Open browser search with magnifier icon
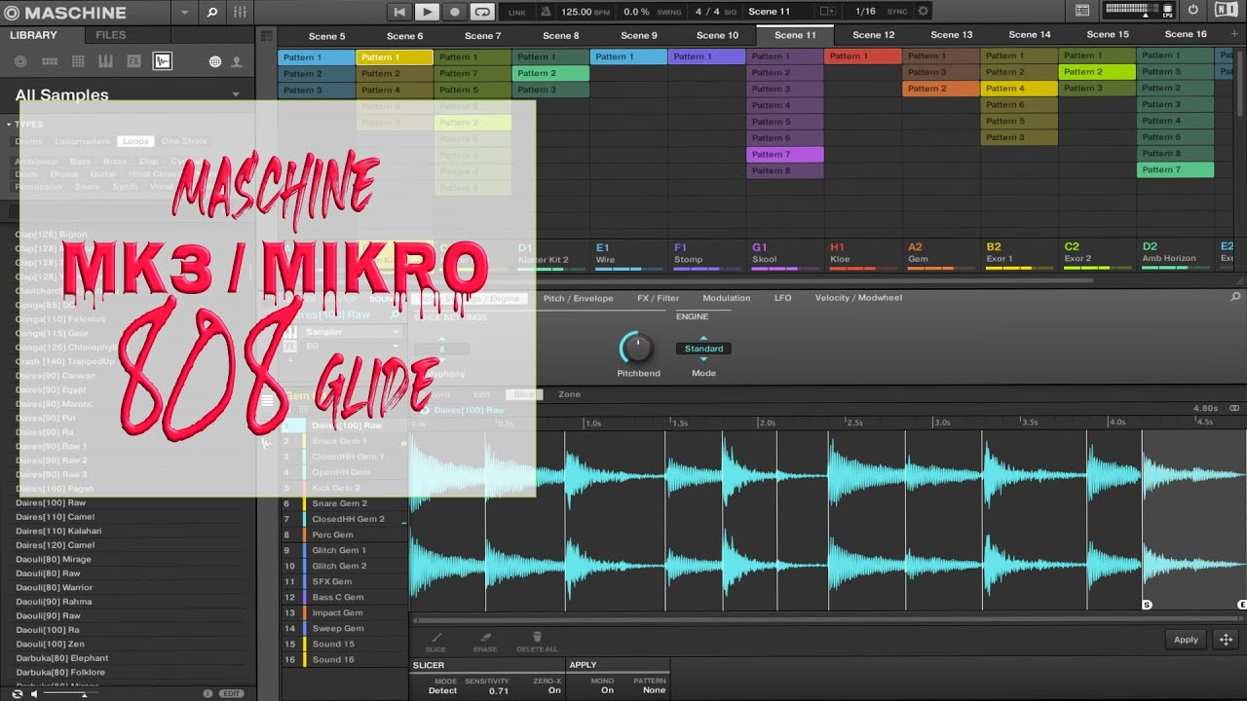Viewport: 1247px width, 701px height. coord(212,13)
